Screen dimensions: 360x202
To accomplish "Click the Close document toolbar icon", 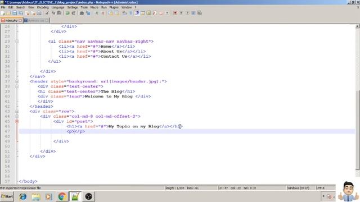I will pyautogui.click(x=27, y=13).
